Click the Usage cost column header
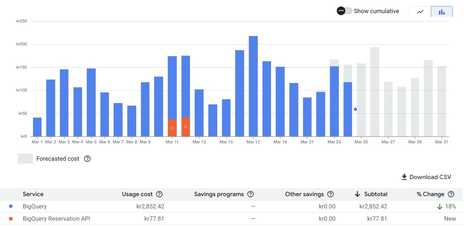 (137, 194)
